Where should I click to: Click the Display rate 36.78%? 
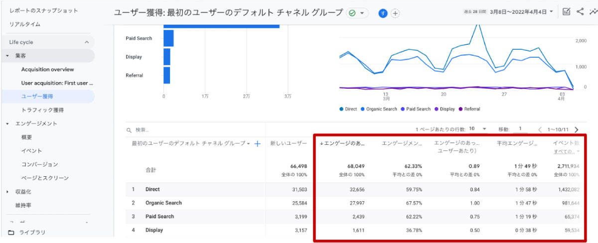[413, 230]
